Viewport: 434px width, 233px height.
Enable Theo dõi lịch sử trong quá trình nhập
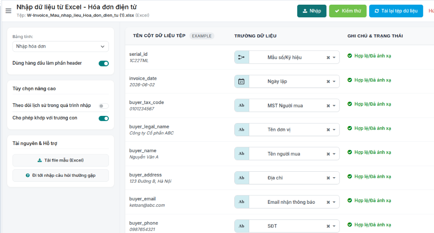104,106
